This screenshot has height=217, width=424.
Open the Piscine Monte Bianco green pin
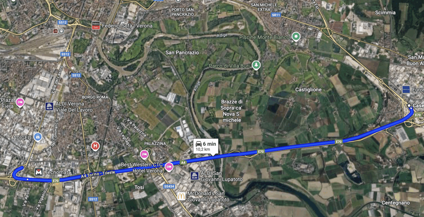click(x=296, y=36)
